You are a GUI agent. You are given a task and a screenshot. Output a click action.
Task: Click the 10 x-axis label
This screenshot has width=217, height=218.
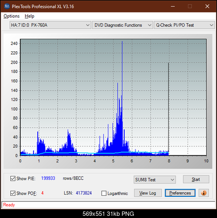[206, 161]
